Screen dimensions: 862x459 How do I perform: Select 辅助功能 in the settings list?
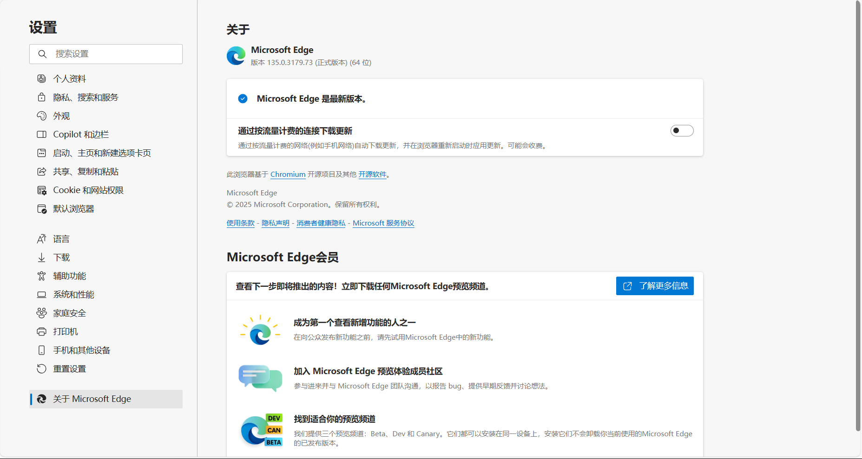tap(106, 276)
